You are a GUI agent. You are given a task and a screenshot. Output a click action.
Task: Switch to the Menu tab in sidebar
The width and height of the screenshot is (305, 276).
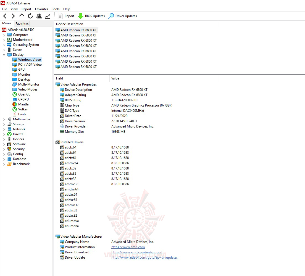7,23
